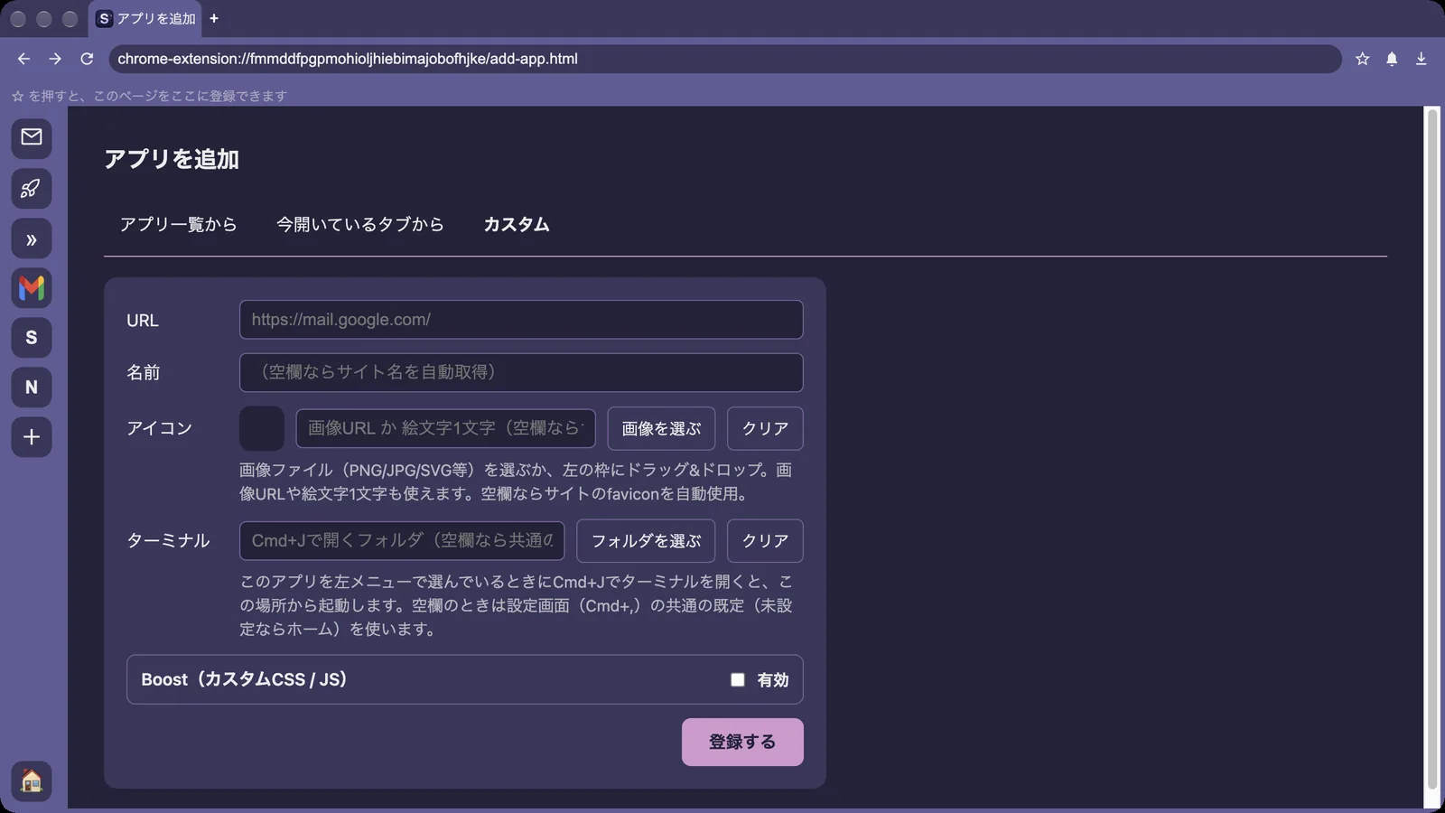Focus the 名前 input field
The image size is (1445, 813).
pyautogui.click(x=521, y=372)
